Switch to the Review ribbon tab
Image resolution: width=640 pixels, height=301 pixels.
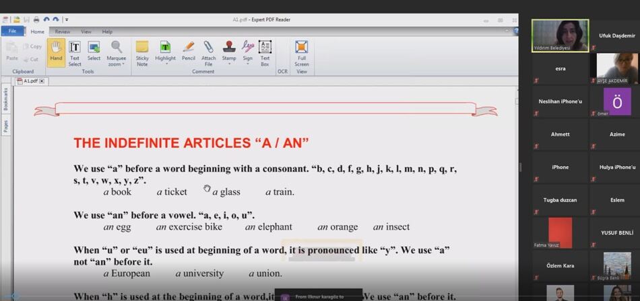pyautogui.click(x=63, y=32)
